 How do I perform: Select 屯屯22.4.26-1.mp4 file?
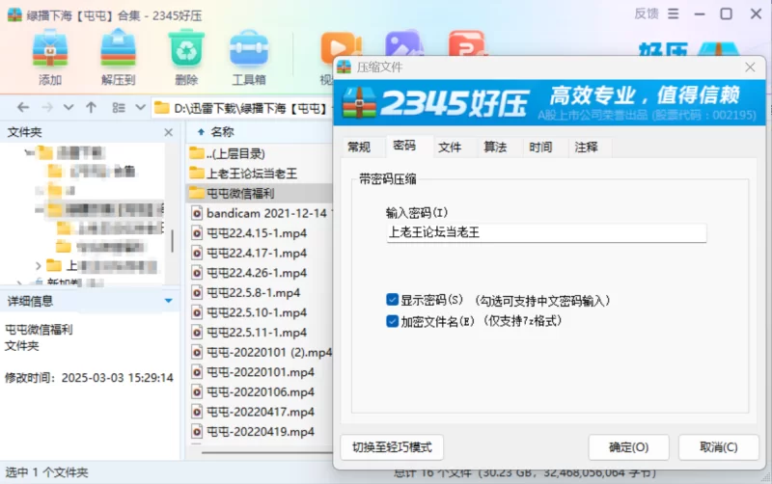(x=260, y=273)
